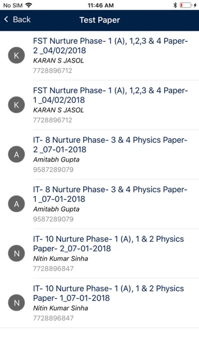
Task: Tap phone number 7728896712 under FST Paper-2
Action: (53, 71)
